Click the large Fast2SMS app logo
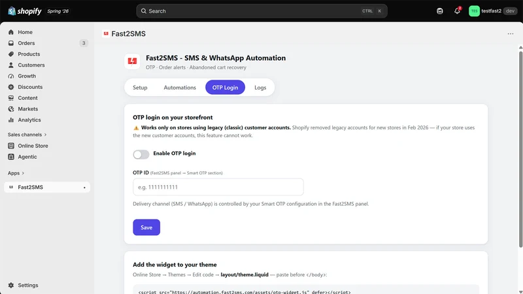This screenshot has height=294, width=523. (132, 61)
